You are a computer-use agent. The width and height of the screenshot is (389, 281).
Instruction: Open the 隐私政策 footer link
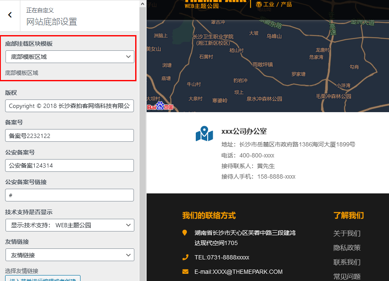click(346, 248)
